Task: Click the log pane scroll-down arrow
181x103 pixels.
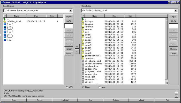Action: (176, 96)
